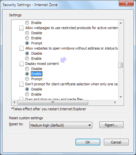Click the page icon beside Display mixed content
This screenshot has height=155, width=136.
[21, 64]
